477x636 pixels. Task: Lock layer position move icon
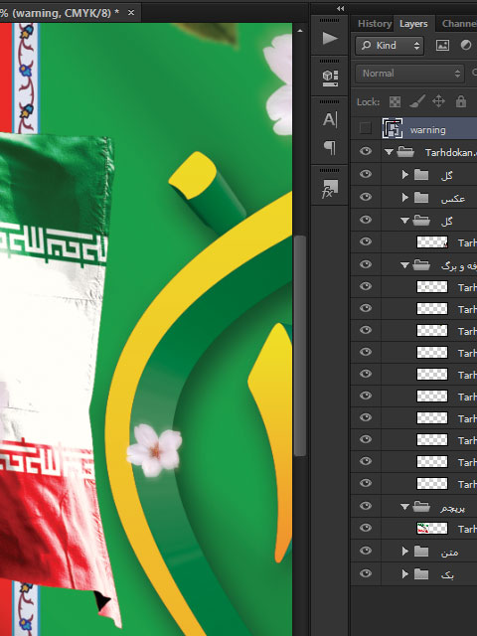point(438,101)
